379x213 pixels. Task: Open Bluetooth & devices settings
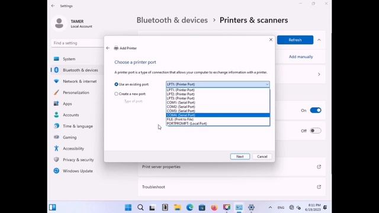[x=76, y=70]
